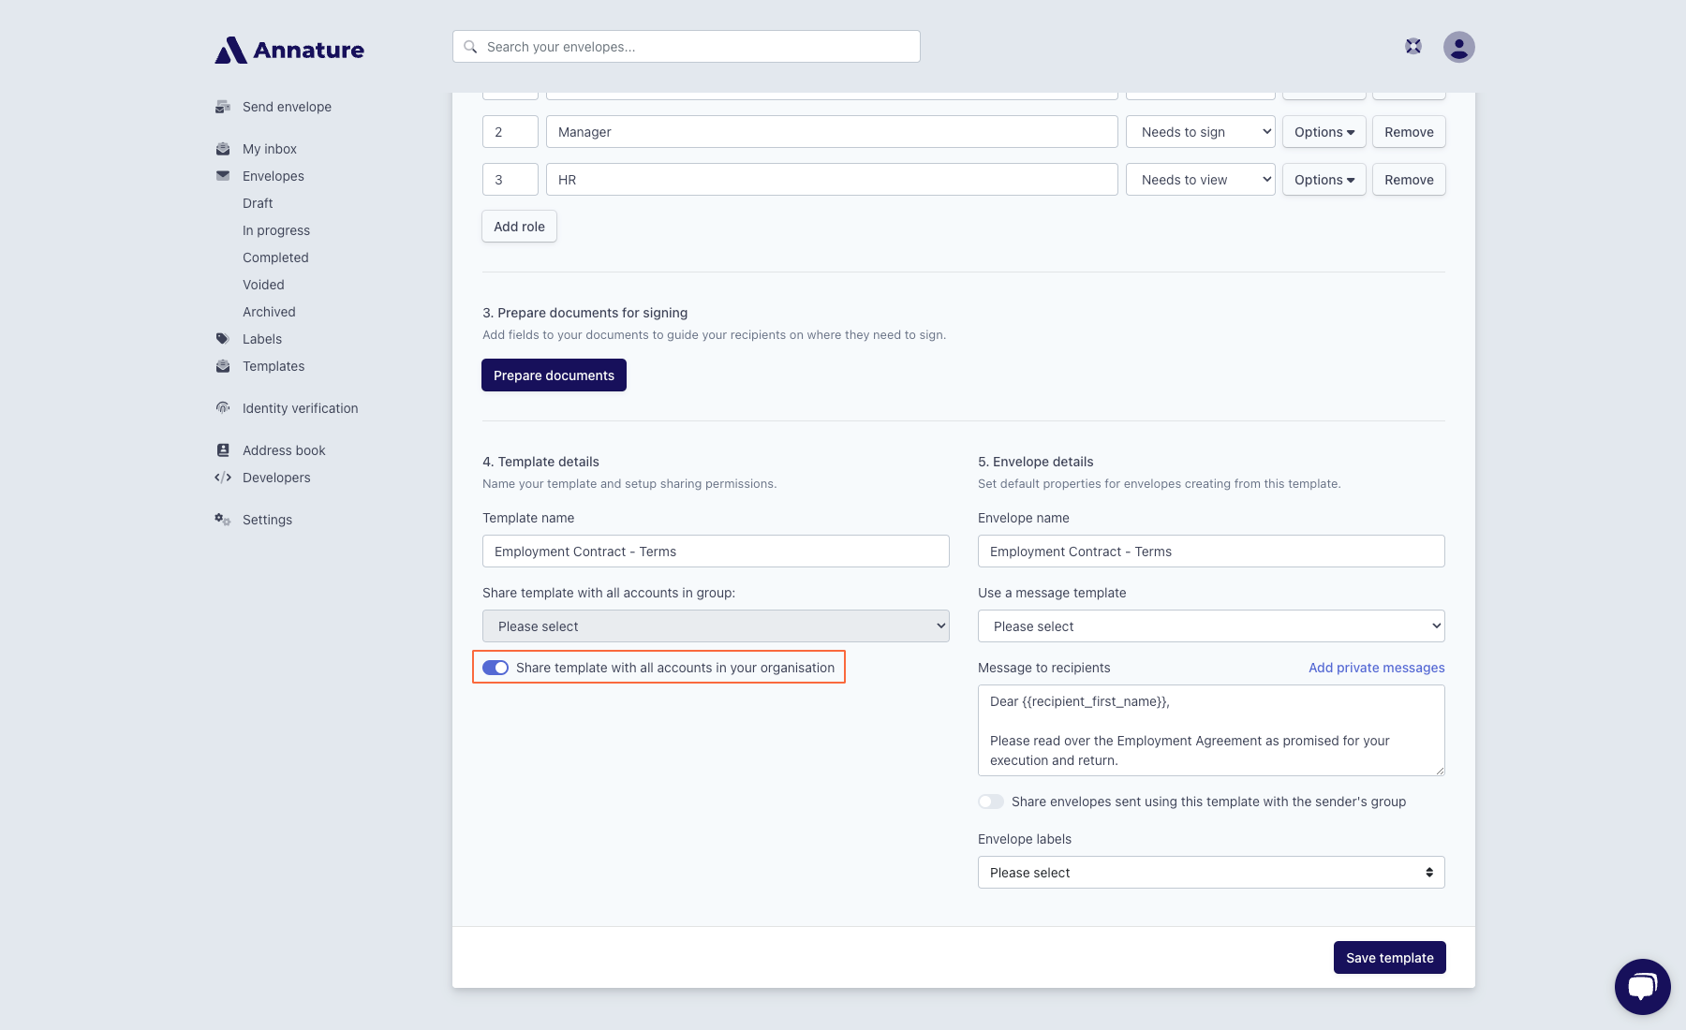Click the My inbox icon
The image size is (1686, 1030).
[x=223, y=149]
